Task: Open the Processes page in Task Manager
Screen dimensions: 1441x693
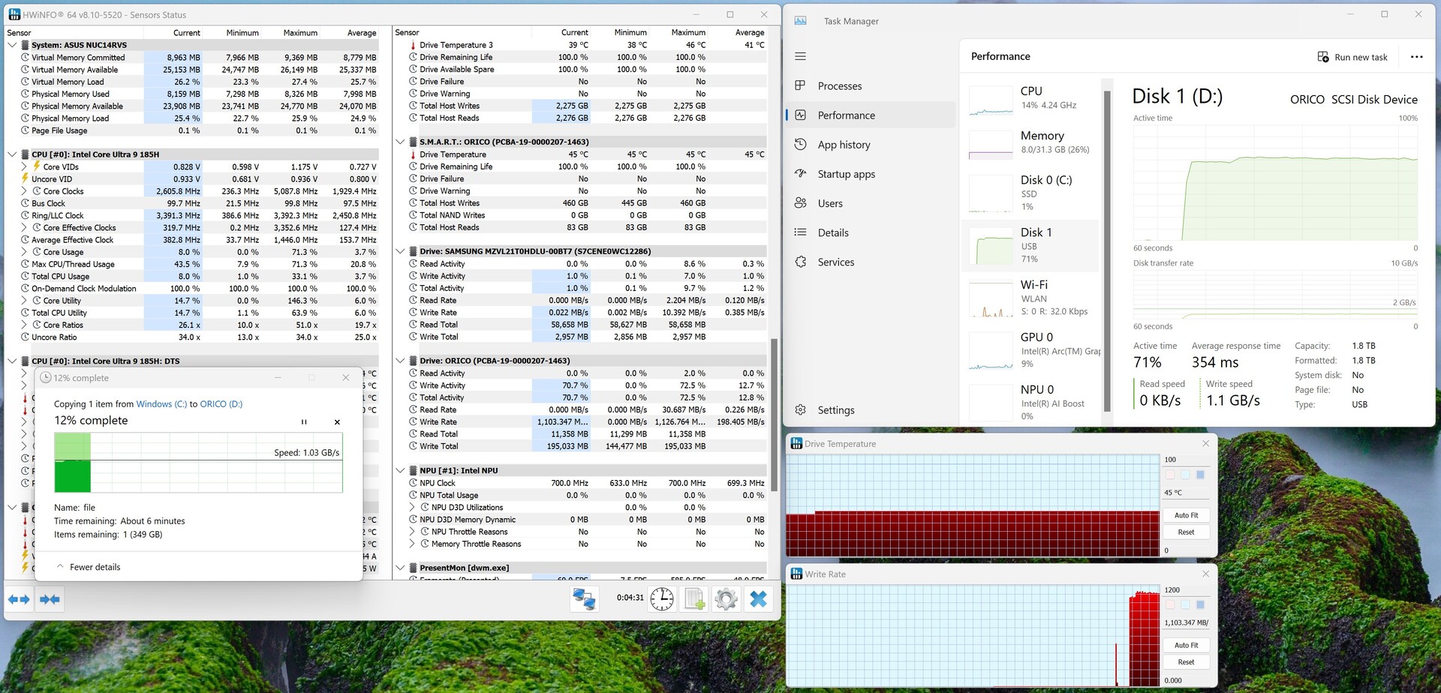Action: [x=871, y=86]
